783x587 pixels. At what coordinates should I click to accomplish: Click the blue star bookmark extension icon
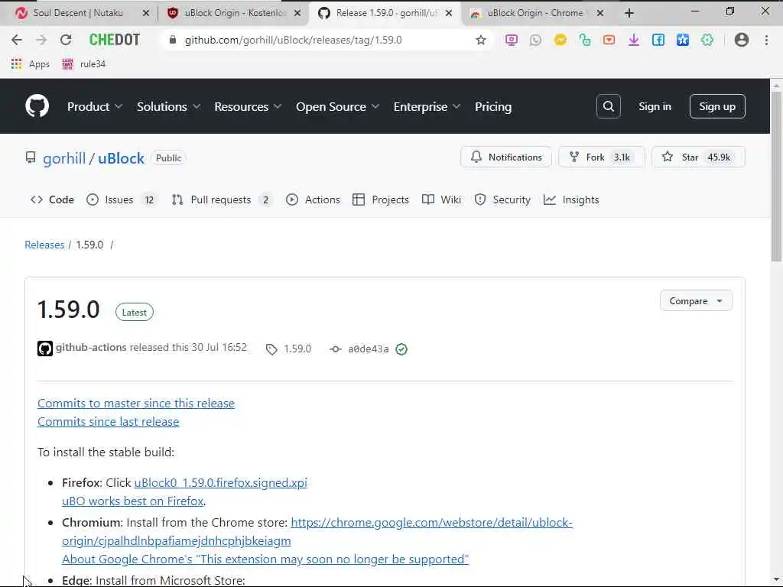[x=683, y=40]
